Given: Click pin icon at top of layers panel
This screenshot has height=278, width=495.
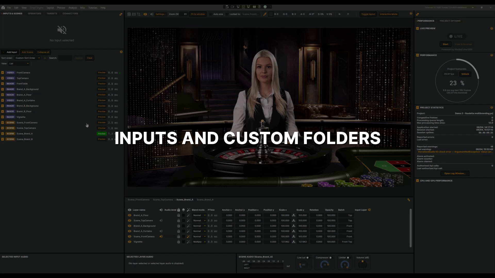Looking at the screenshot, I should tap(409, 200).
